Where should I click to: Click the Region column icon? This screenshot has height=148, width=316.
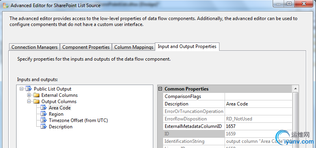(44, 114)
